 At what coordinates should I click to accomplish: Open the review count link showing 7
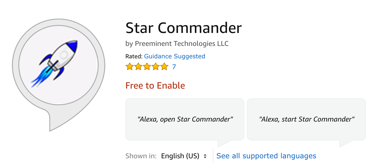(174, 67)
